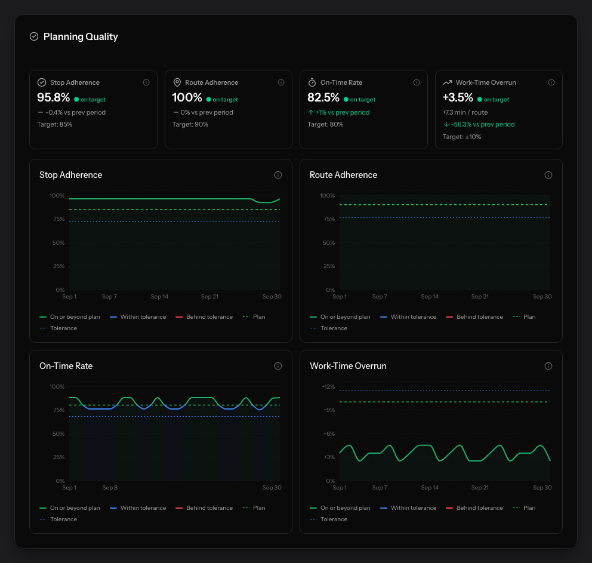The image size is (592, 563).
Task: Click the +7.3 min / route text
Action: click(465, 112)
